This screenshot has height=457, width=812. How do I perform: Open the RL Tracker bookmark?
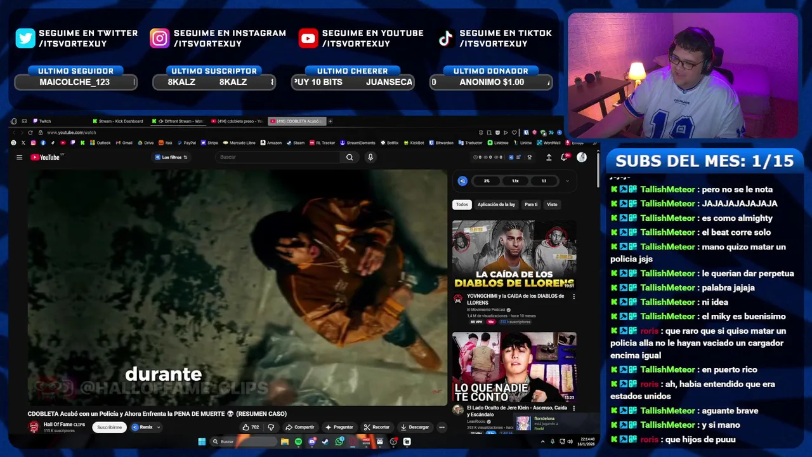point(322,143)
